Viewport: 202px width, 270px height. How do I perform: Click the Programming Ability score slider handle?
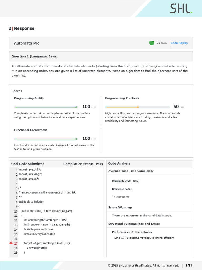point(76,107)
